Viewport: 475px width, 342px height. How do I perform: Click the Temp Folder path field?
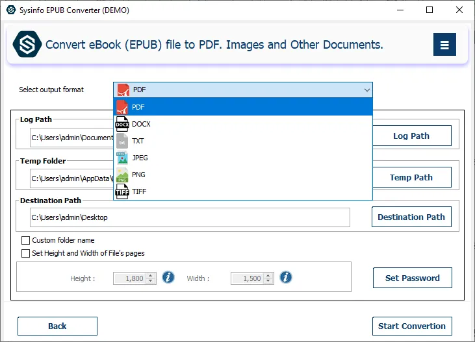[71, 178]
